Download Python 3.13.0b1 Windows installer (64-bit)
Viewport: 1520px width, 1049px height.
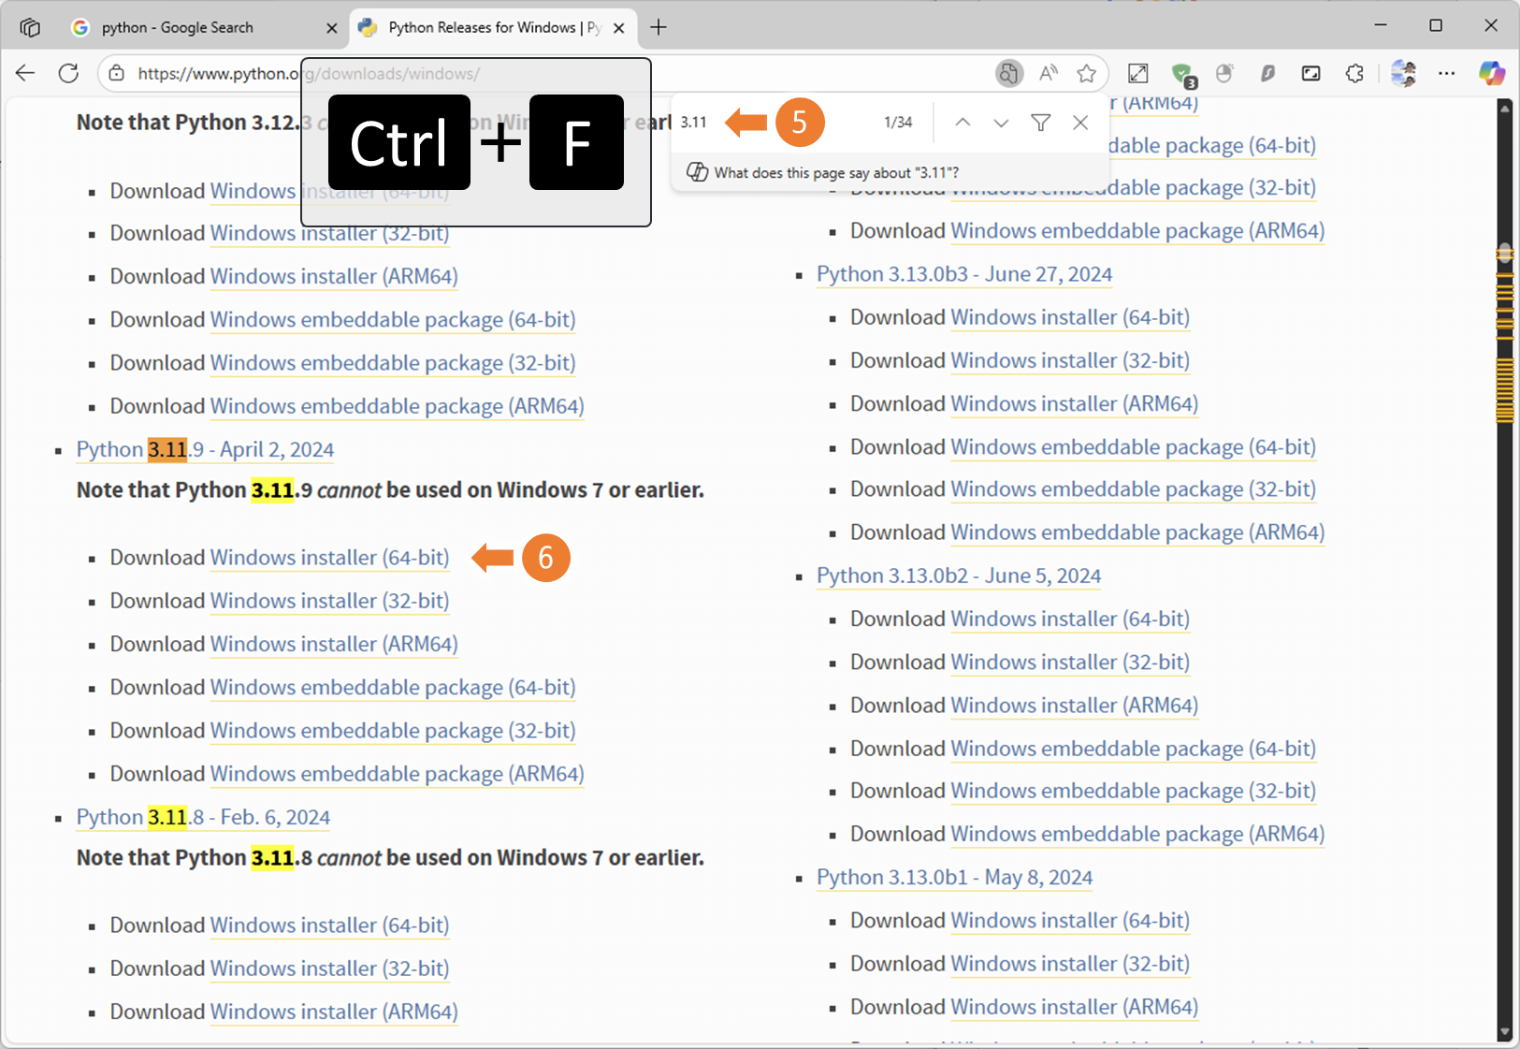pyautogui.click(x=1070, y=921)
